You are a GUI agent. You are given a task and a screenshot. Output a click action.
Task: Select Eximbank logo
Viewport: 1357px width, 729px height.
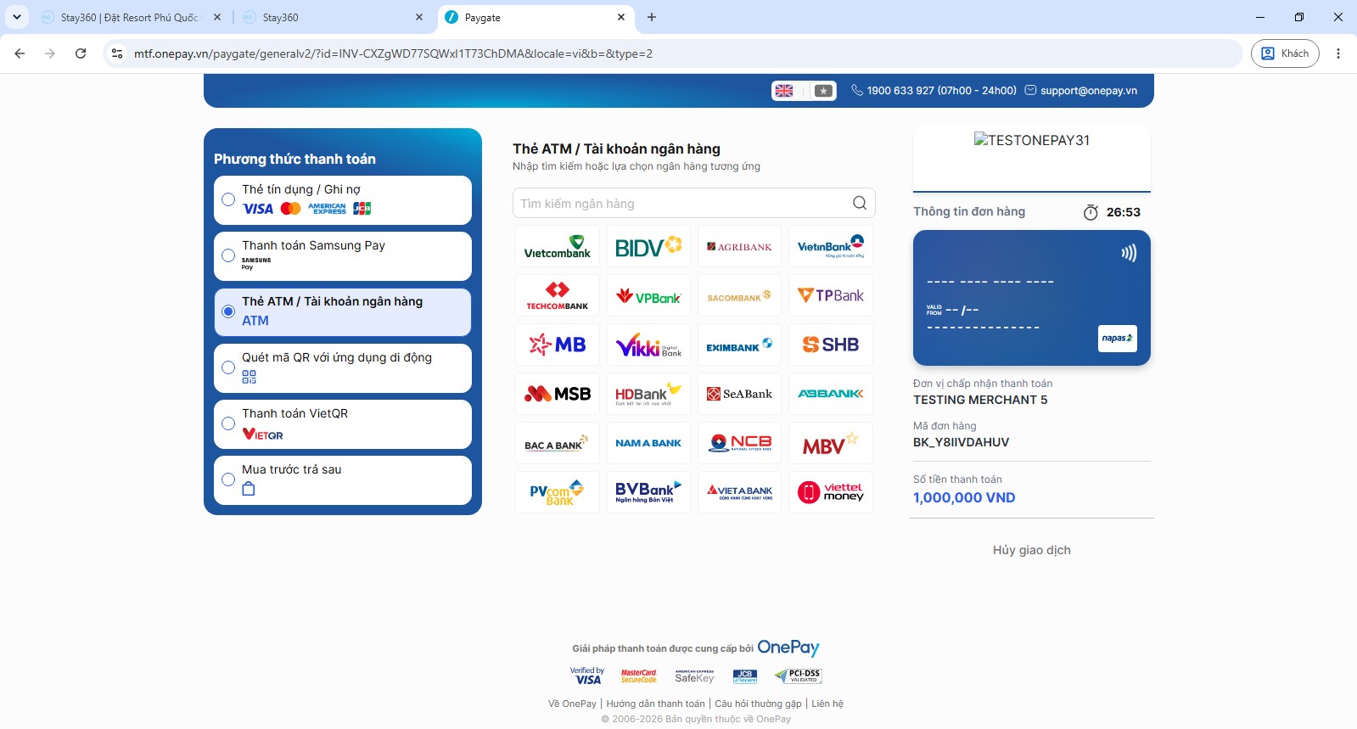point(740,345)
